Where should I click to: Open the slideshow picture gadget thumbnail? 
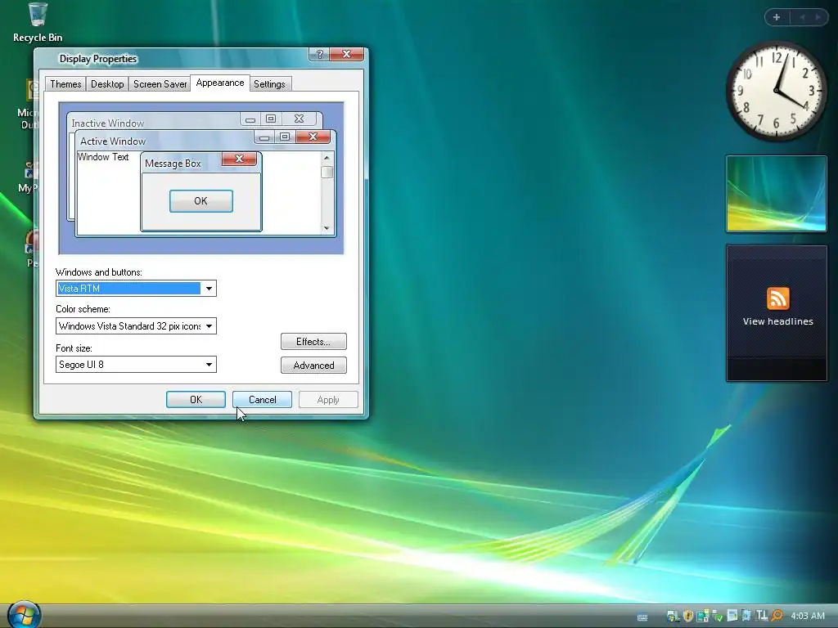[776, 194]
